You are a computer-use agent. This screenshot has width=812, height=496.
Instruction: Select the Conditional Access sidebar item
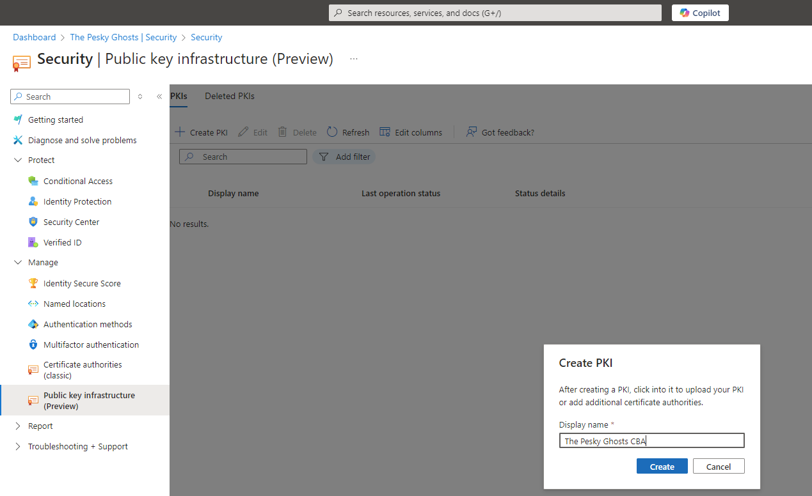point(77,181)
